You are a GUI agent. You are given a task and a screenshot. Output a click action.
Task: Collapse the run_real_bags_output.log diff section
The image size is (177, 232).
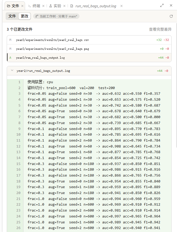12,71
